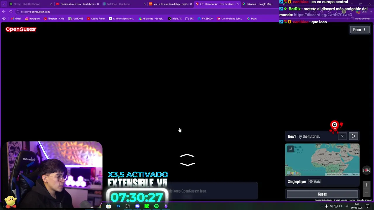374x210 pixels.
Task: Open the taskbar clock showing 3:41
Action: click(x=357, y=206)
